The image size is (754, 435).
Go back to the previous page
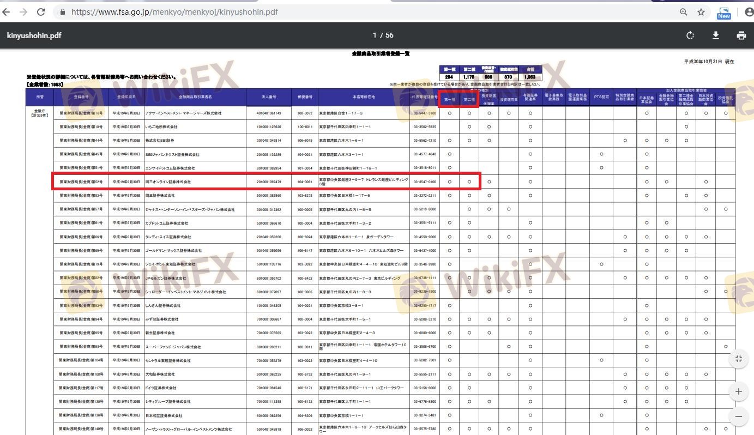[x=6, y=11]
